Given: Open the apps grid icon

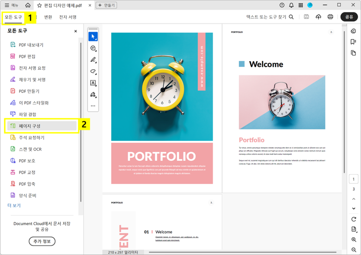Looking at the screenshot, I should 301,5.
